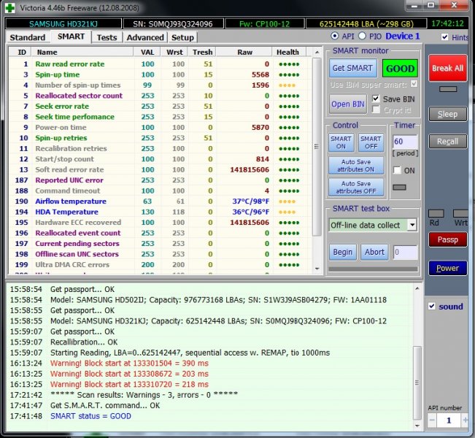Image resolution: width=475 pixels, height=438 pixels.
Task: Decrease API number with minus button
Action: pyautogui.click(x=433, y=420)
